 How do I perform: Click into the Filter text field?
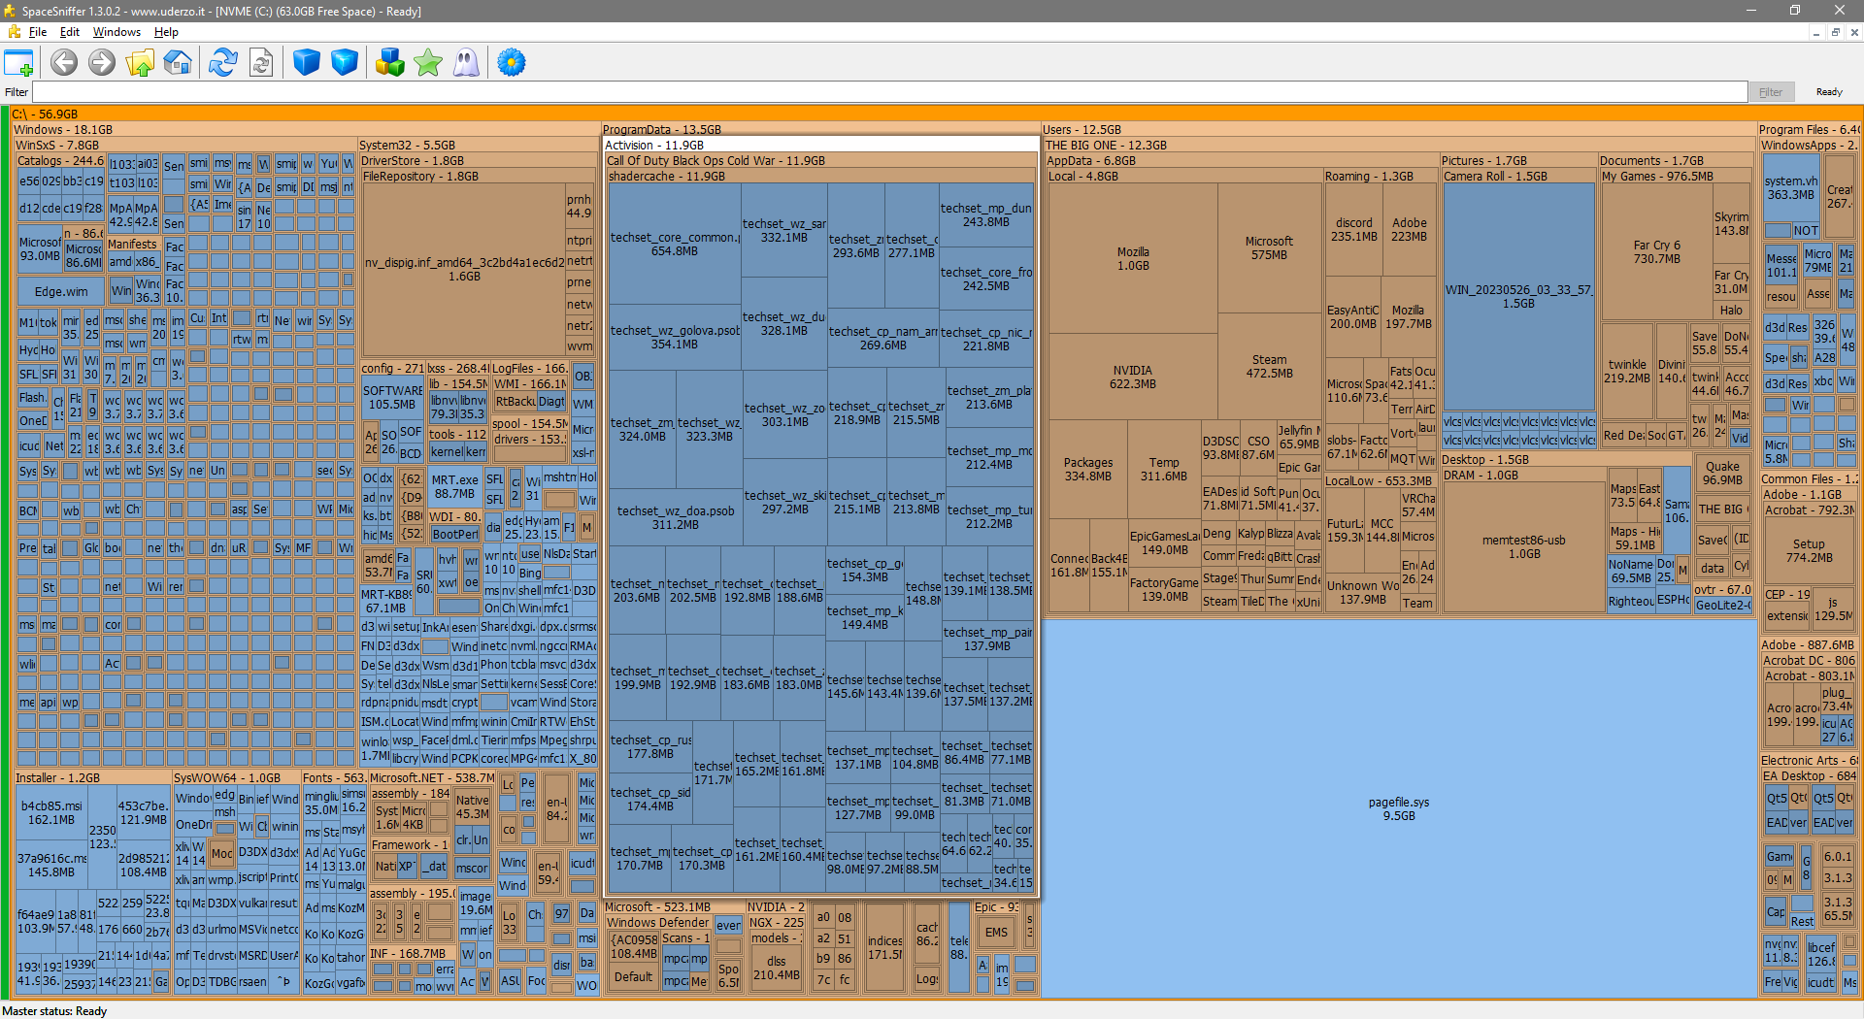point(889,92)
